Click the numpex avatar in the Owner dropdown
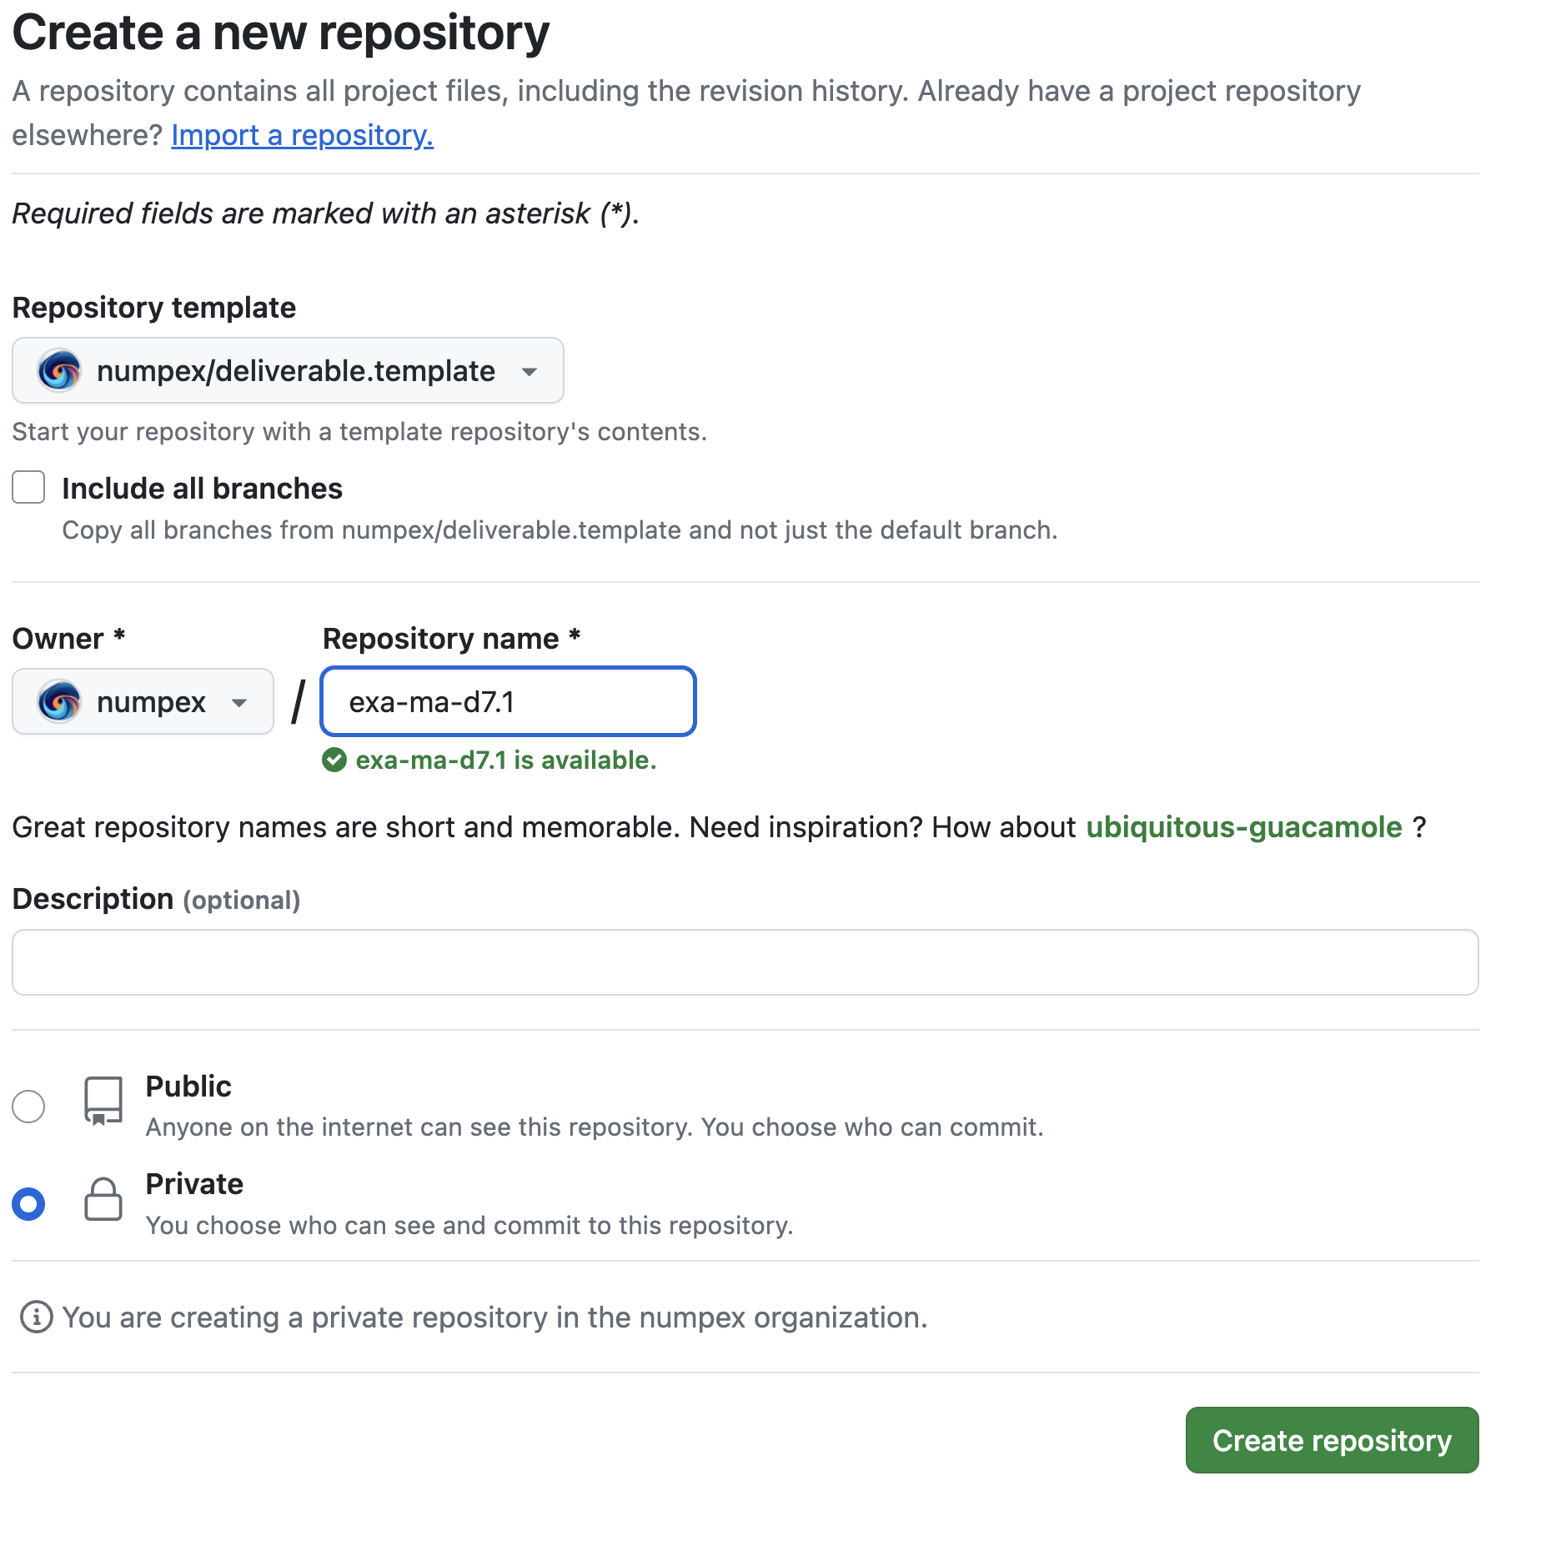The width and height of the screenshot is (1561, 1551). 59,701
